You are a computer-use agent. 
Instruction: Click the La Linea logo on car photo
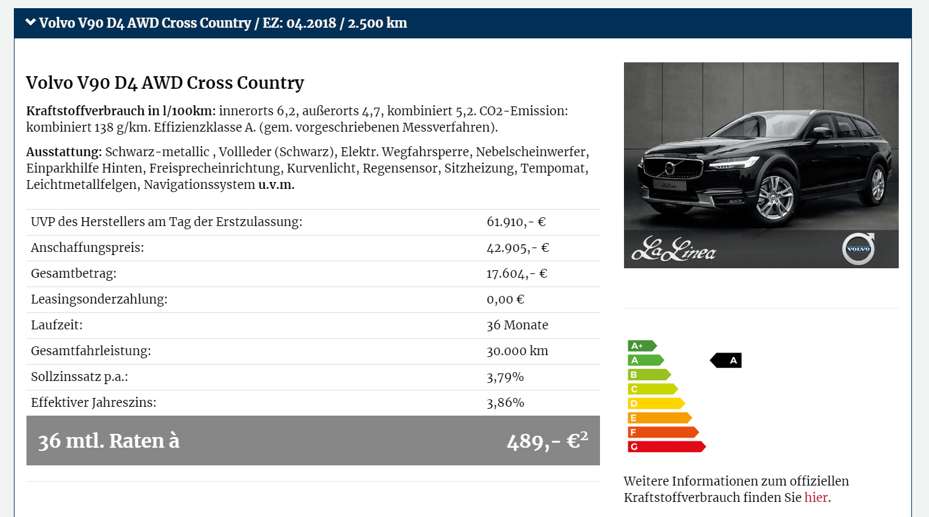(674, 249)
